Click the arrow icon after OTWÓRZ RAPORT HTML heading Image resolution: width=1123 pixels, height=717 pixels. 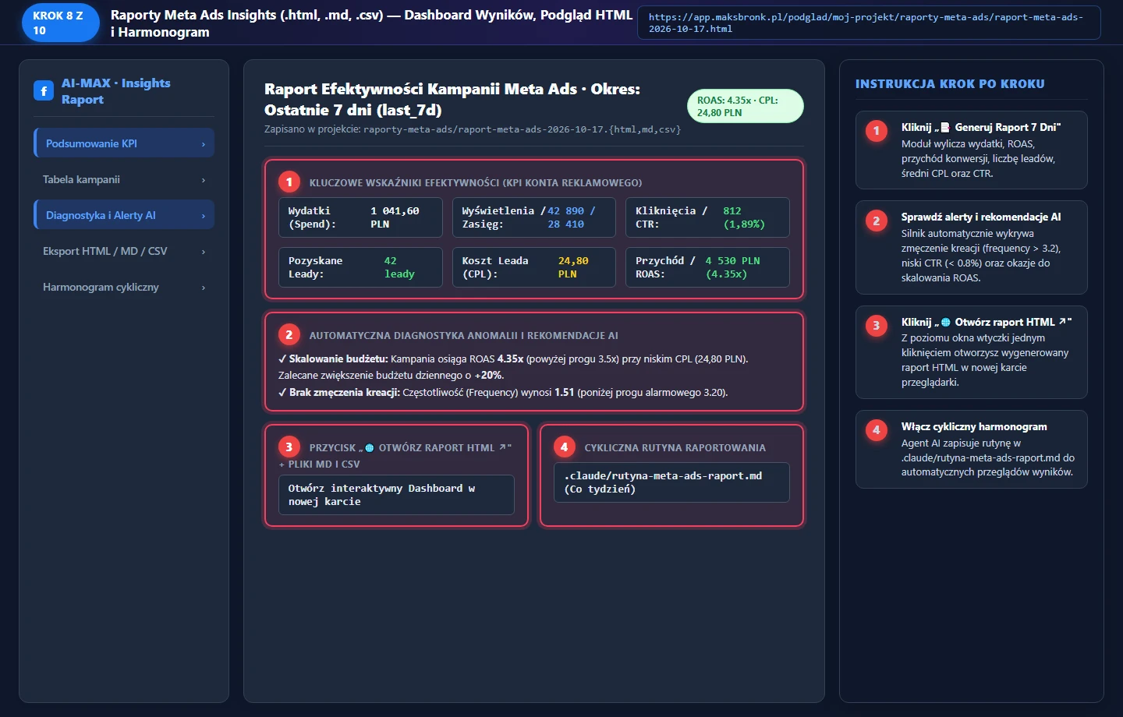(x=502, y=447)
